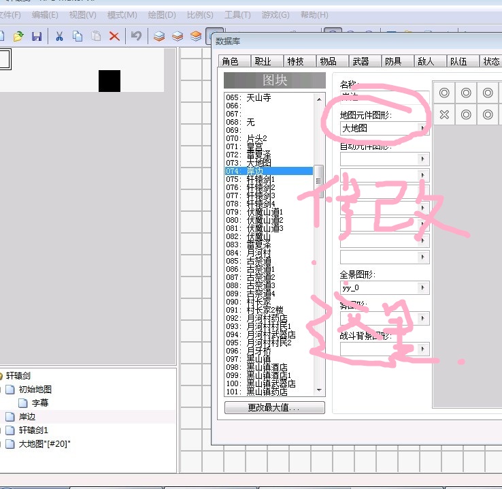502x489 pixels.
Task: Select 084: 月河村 in tileset list
Action: 269,253
